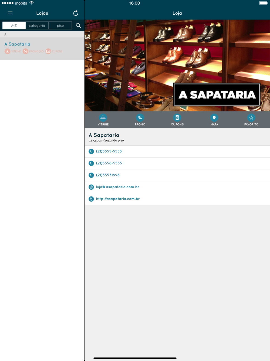The height and width of the screenshot is (361, 270).
Task: Toggle the Favorito star
Action: (251, 120)
